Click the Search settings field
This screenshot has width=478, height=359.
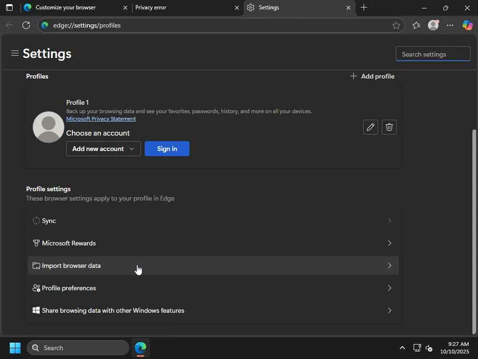tap(433, 54)
